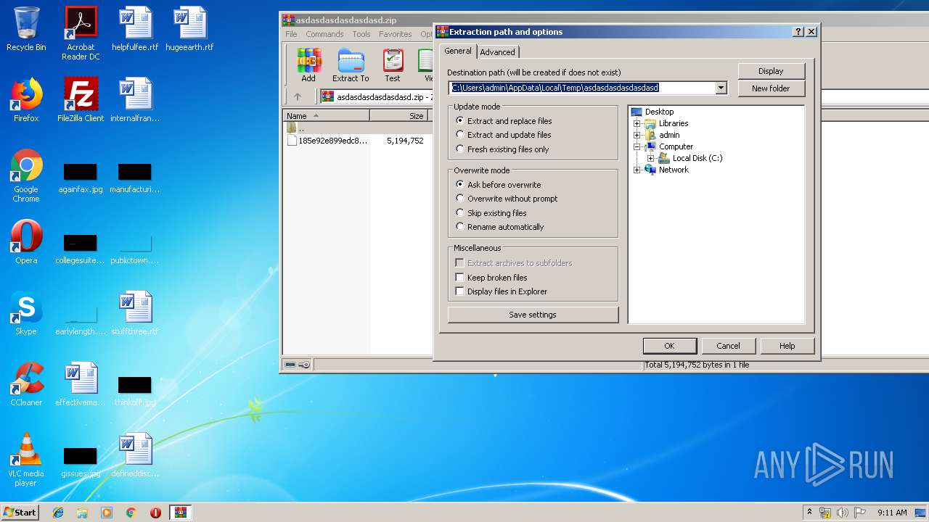Click volume icon in system tray
929x522 pixels.
(843, 513)
